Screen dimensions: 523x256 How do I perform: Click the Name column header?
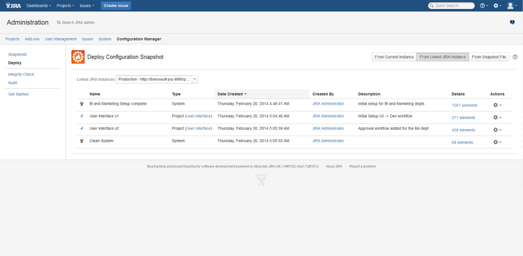click(95, 94)
